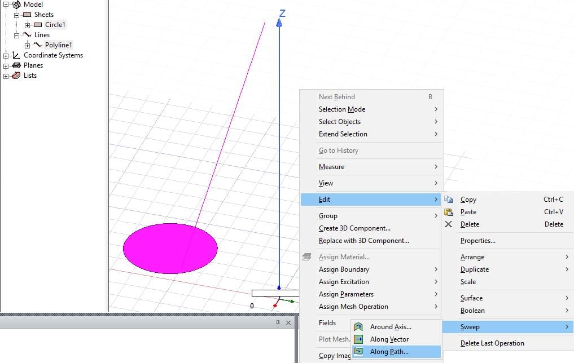
Task: Open the Measure submenu
Action: point(372,167)
